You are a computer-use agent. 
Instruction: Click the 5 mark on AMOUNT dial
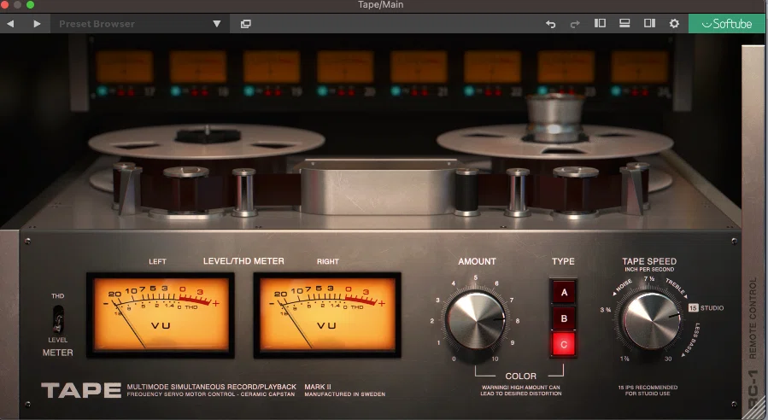tap(475, 277)
